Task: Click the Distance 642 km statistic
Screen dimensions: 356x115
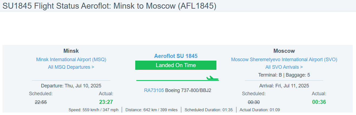Action: 151,110
